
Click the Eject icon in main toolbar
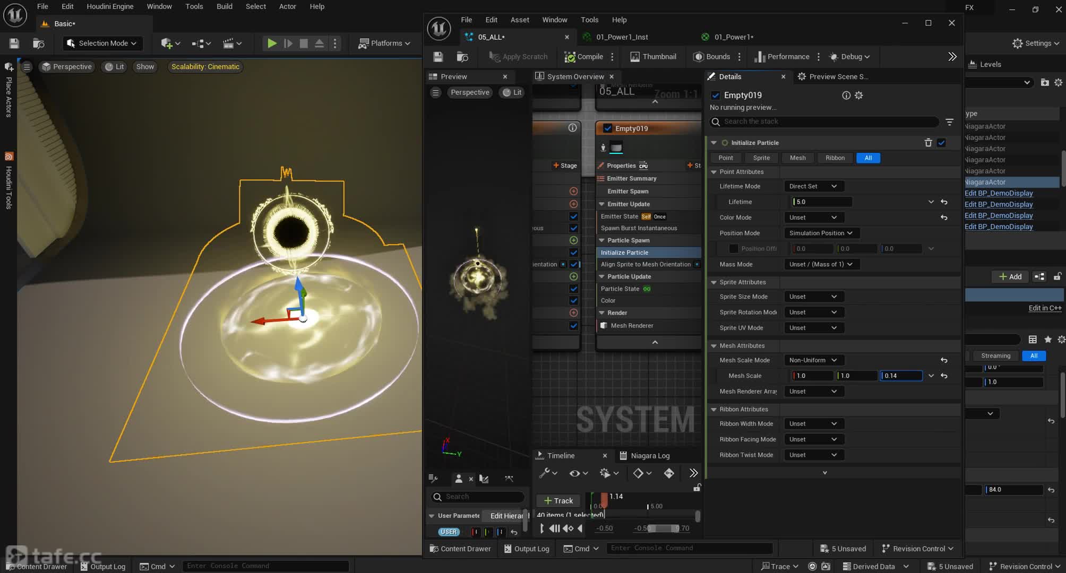click(320, 44)
